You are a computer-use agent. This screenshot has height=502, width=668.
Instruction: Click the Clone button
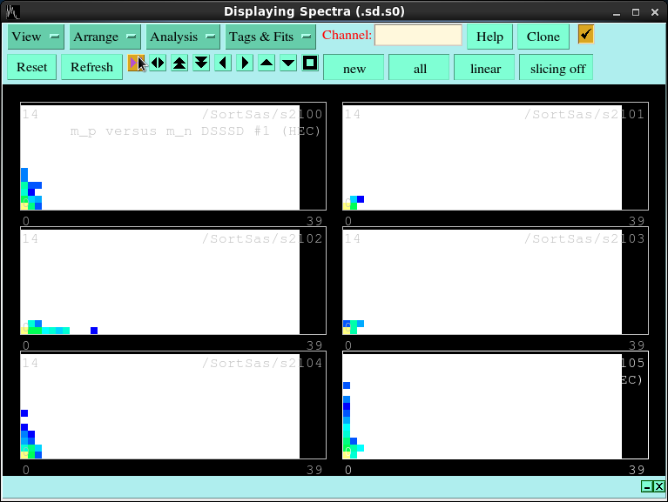[543, 37]
